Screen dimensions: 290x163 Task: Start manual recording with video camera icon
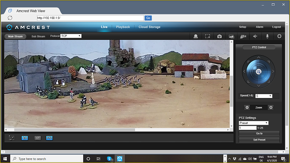pyautogui.click(x=243, y=37)
